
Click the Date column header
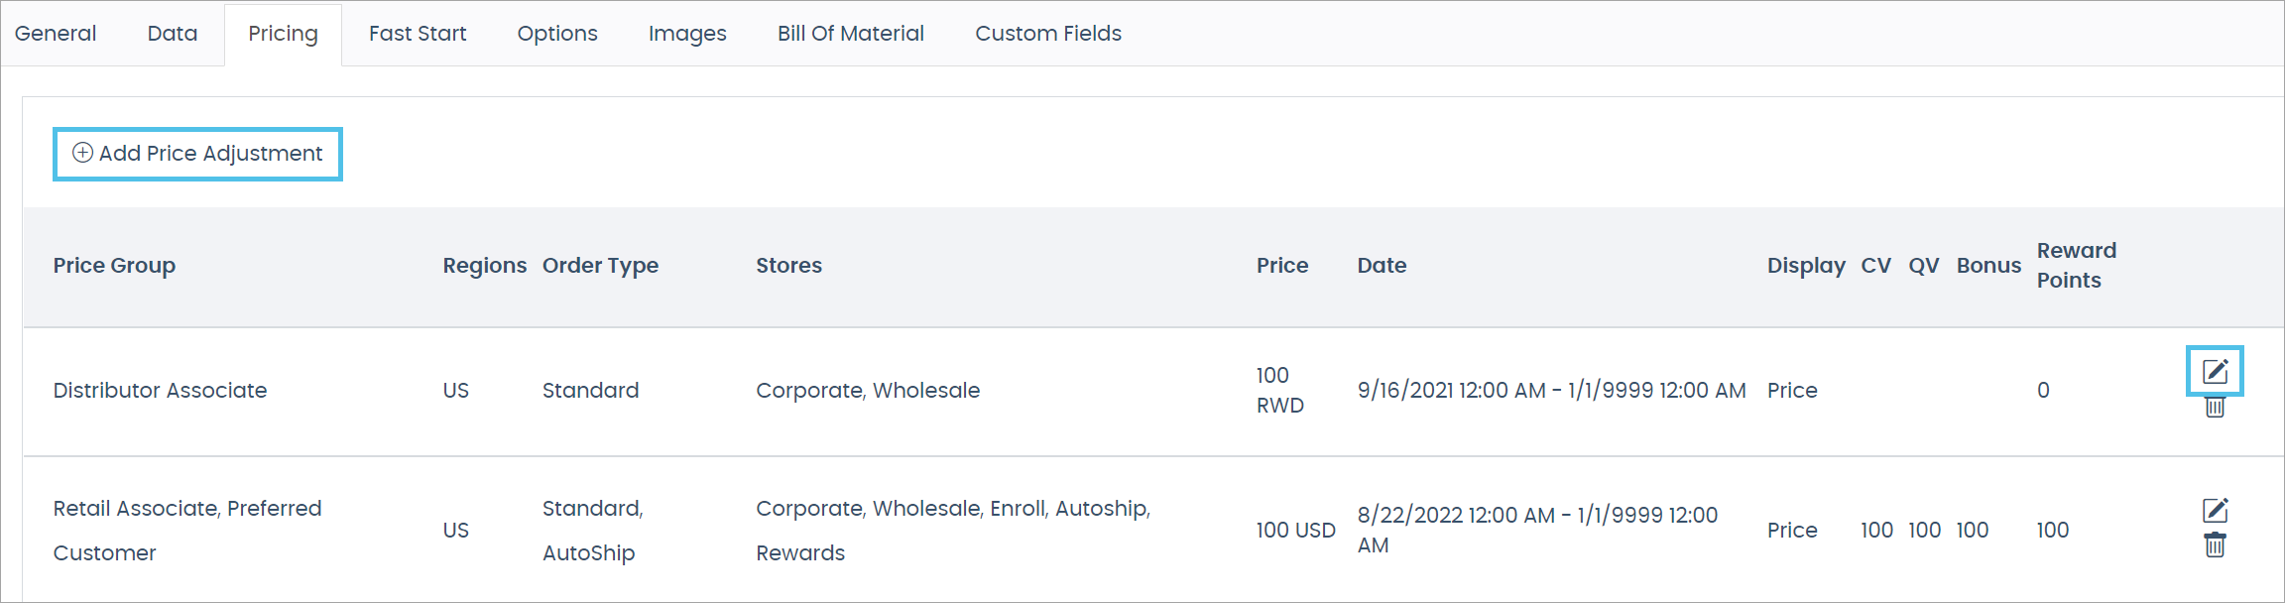pos(1382,266)
